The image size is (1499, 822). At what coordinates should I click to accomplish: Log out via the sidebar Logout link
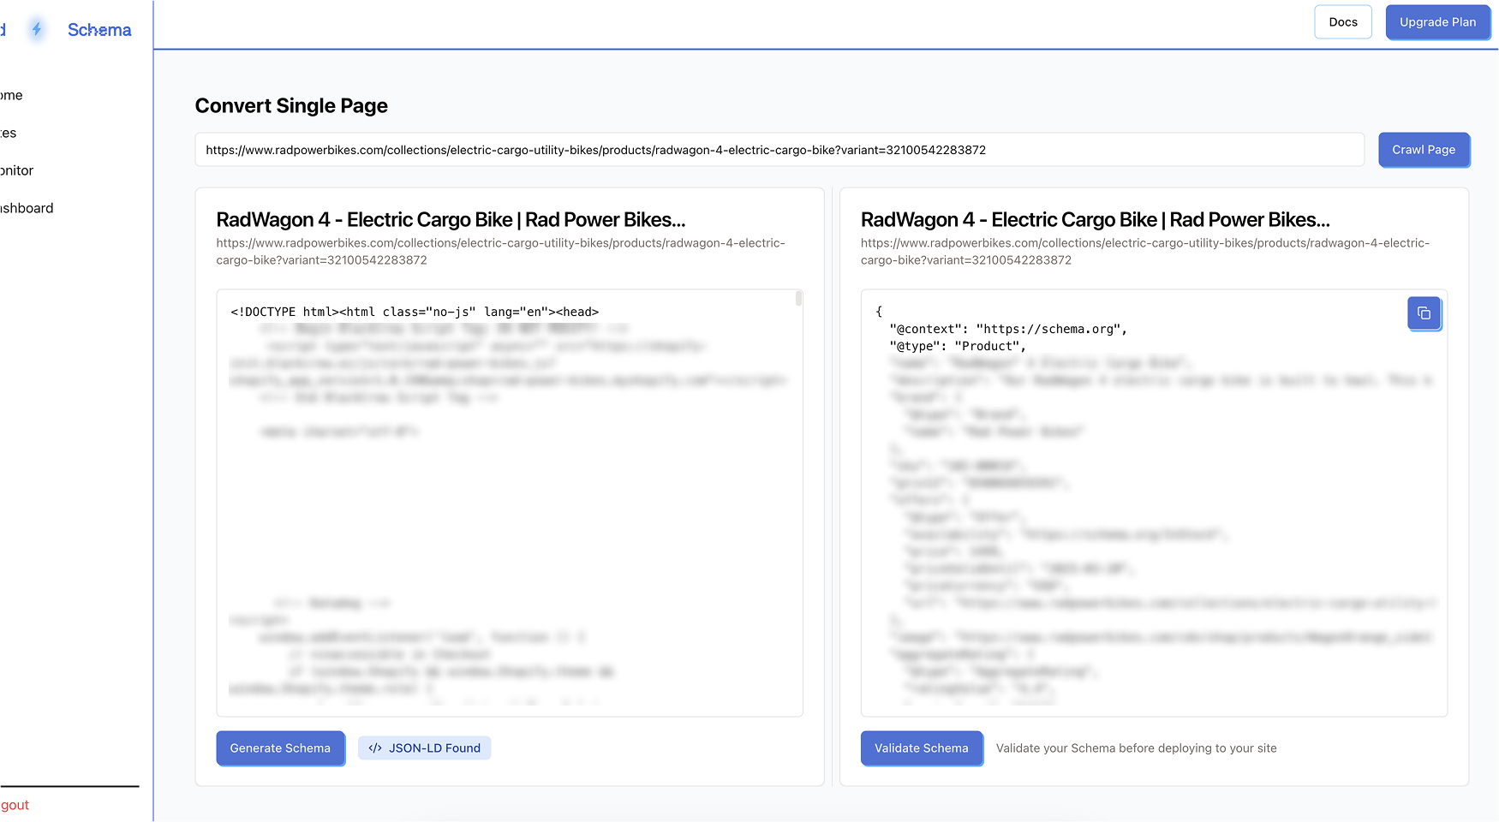point(15,805)
